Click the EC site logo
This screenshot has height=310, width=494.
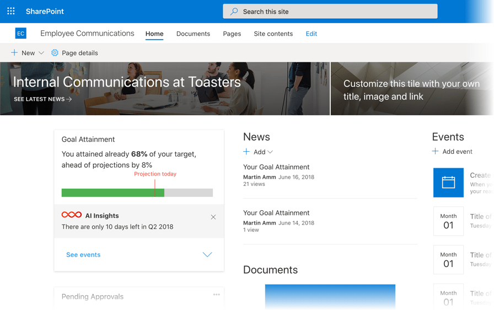pos(21,34)
